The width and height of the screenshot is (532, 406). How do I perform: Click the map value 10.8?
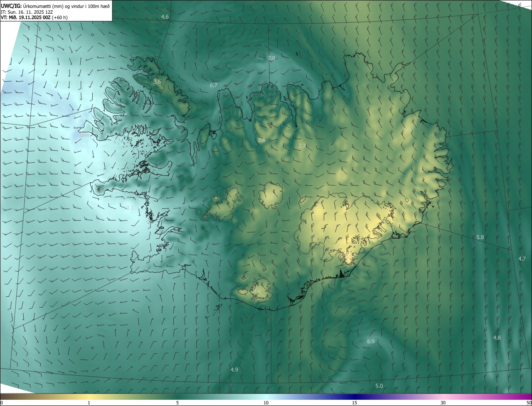coord(84,135)
